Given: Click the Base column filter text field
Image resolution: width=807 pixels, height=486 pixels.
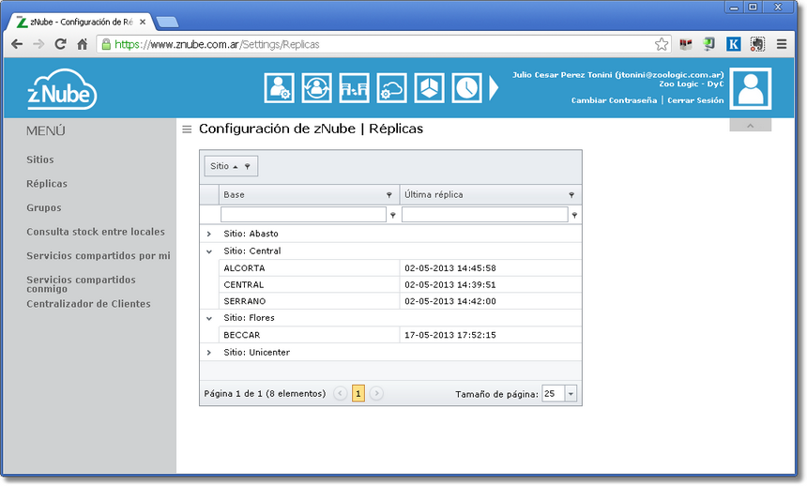Looking at the screenshot, I should coord(303,215).
